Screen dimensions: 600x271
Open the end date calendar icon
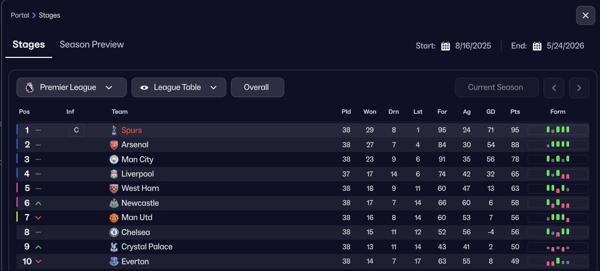[537, 46]
